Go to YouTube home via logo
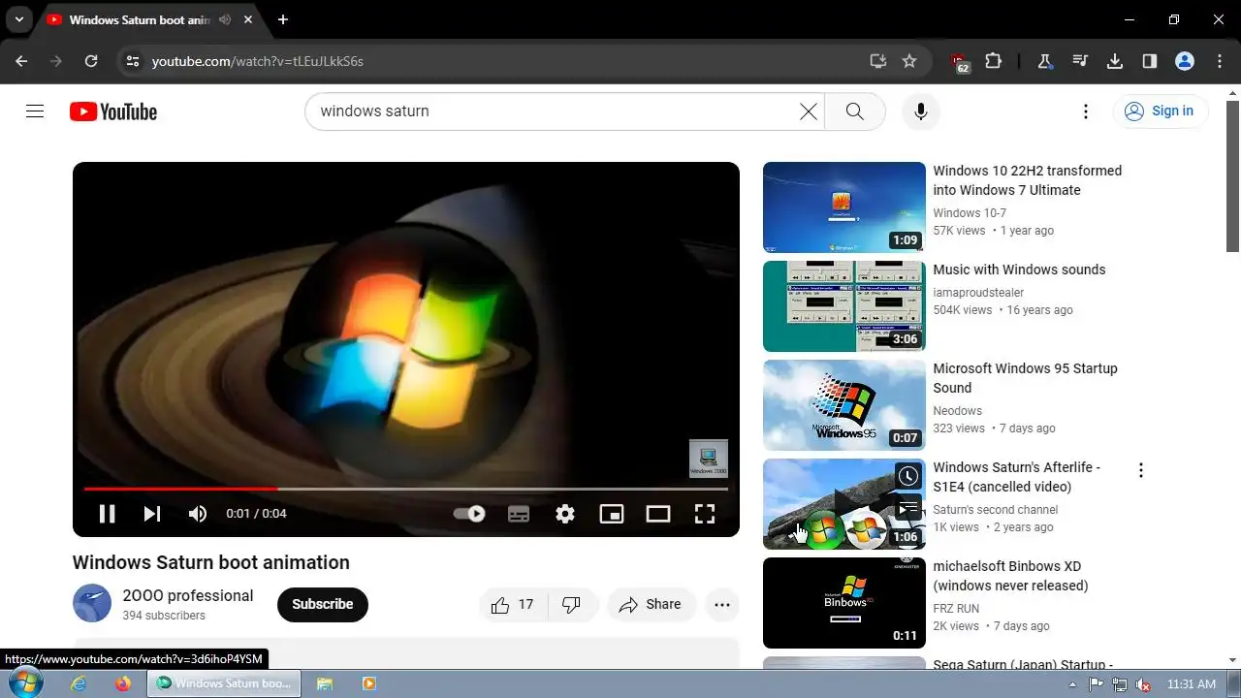The width and height of the screenshot is (1241, 698). [x=113, y=111]
